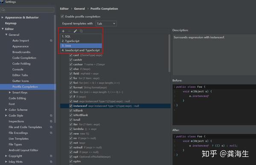The width and height of the screenshot is (256, 165).
Task: Uncheck the format template checkbox
Action: (x=71, y=87)
